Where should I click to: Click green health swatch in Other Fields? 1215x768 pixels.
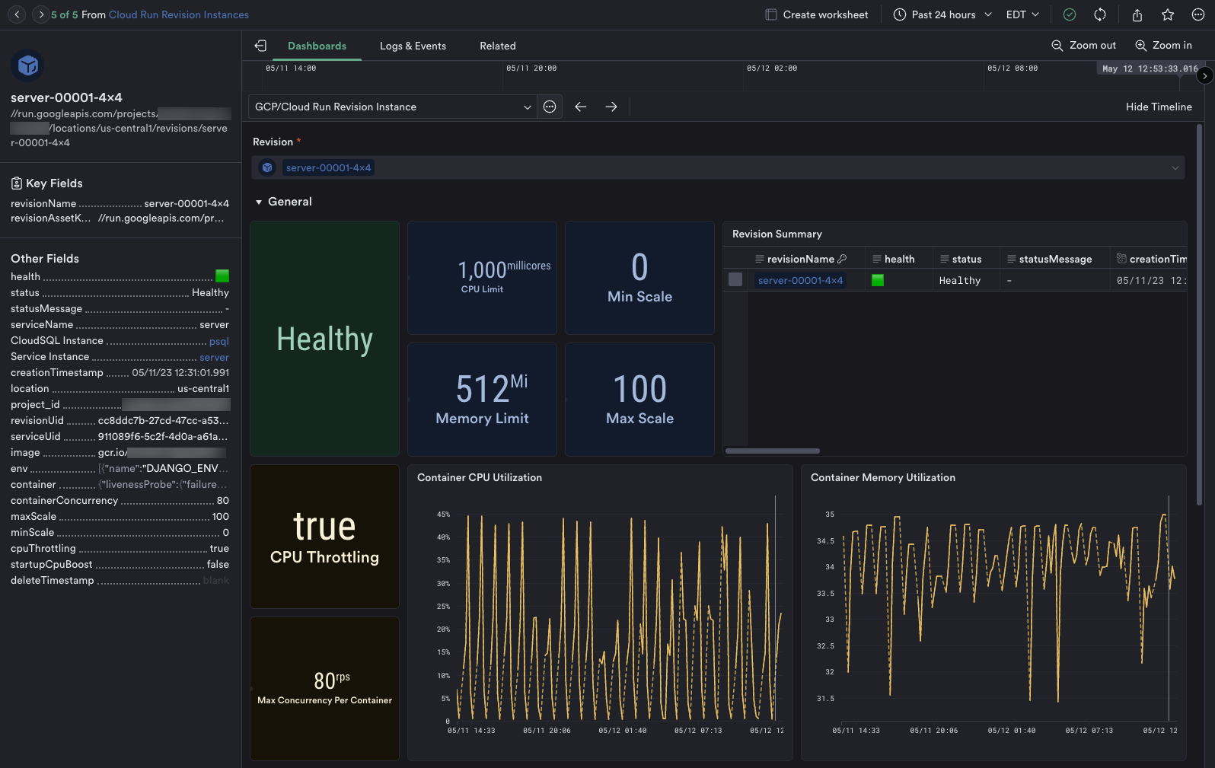(222, 276)
